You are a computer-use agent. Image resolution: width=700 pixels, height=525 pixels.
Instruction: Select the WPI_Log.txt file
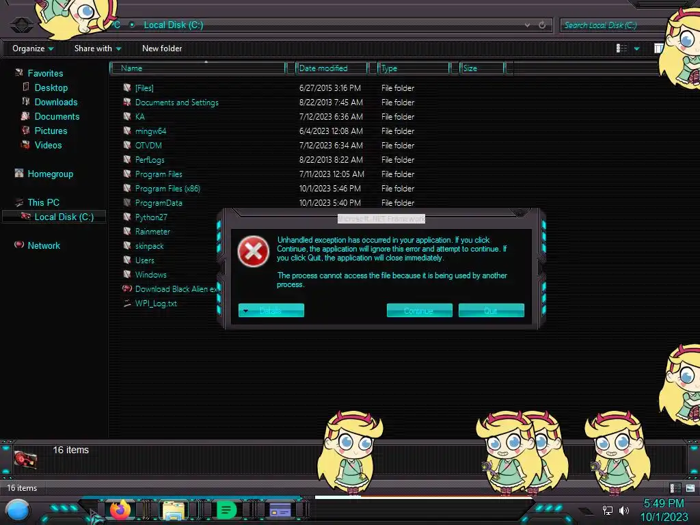coord(156,303)
